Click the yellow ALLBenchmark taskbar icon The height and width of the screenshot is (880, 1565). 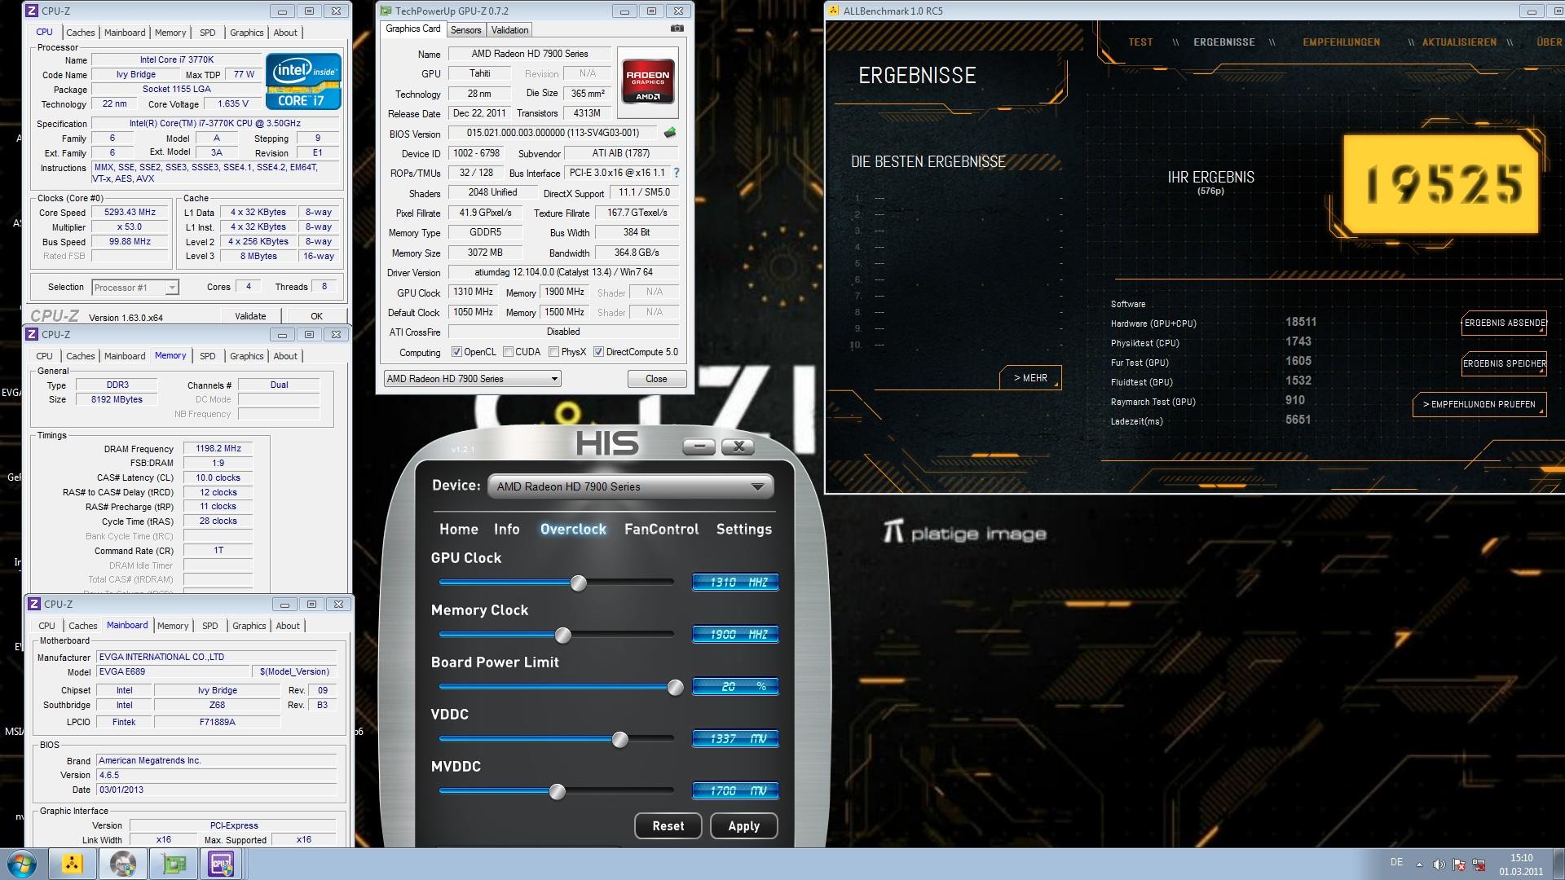coord(73,864)
